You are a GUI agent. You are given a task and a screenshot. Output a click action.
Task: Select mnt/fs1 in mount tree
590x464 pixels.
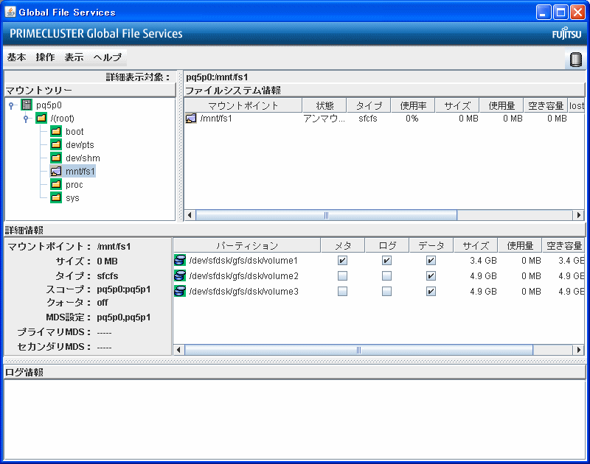80,172
